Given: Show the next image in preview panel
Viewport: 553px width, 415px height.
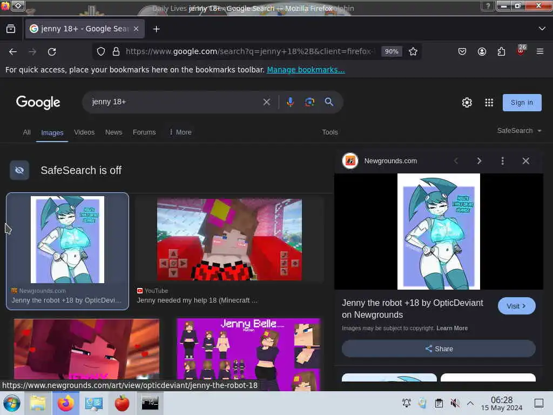Looking at the screenshot, I should click(479, 161).
